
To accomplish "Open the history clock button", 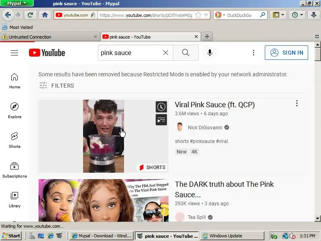I will 295,15.
